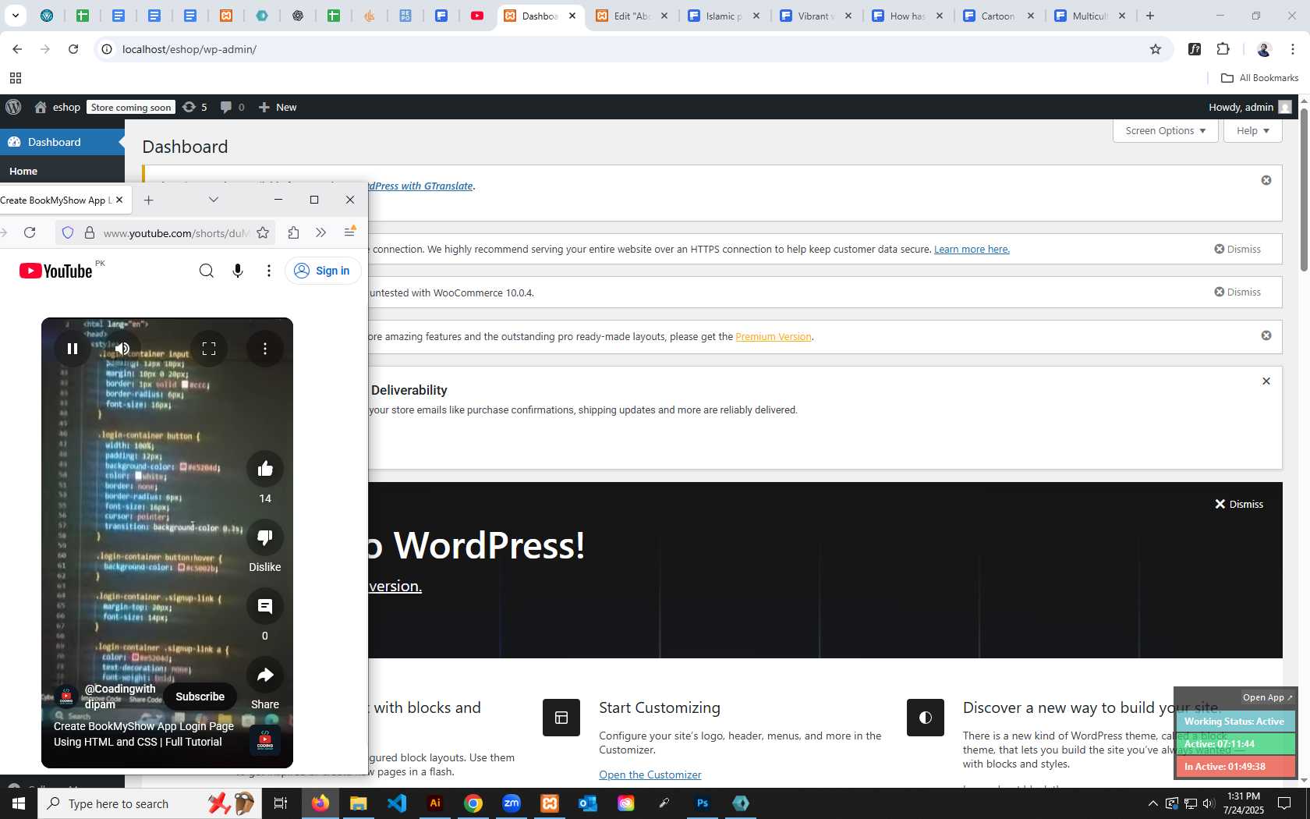Open Photoshop from taskbar
This screenshot has height=819, width=1310.
(x=703, y=803)
